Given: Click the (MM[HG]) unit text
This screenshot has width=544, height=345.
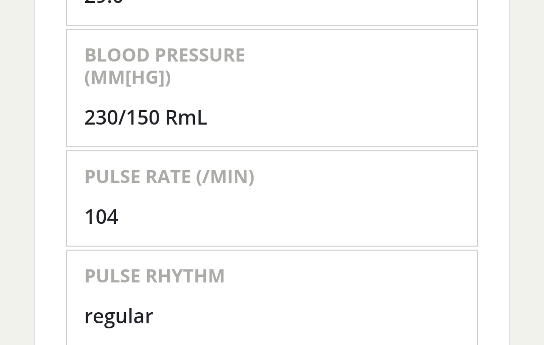Looking at the screenshot, I should [127, 78].
